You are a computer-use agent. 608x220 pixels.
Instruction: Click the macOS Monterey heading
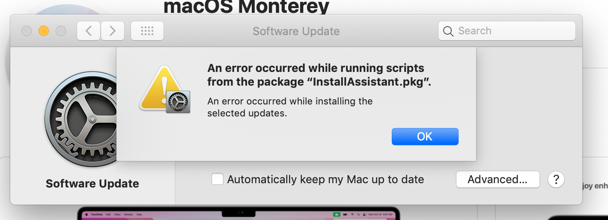247,6
